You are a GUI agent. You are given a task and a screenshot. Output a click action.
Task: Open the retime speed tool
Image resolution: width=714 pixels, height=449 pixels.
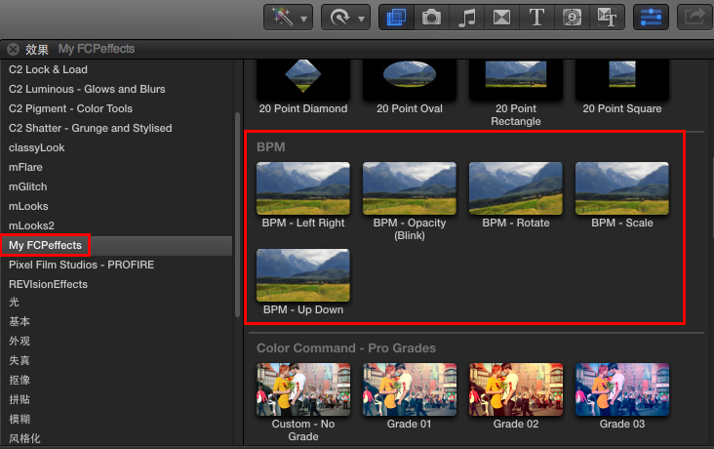point(339,18)
